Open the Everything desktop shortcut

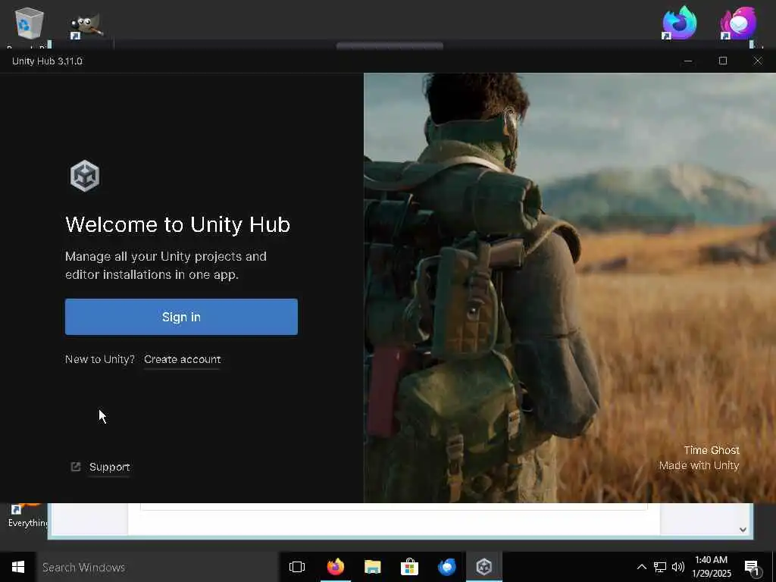28,516
